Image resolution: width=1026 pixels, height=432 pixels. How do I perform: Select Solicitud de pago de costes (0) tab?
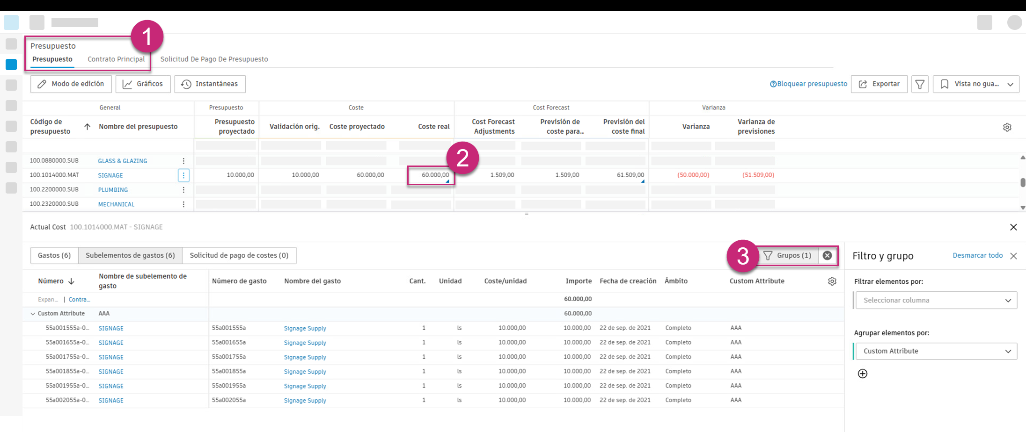(x=239, y=255)
